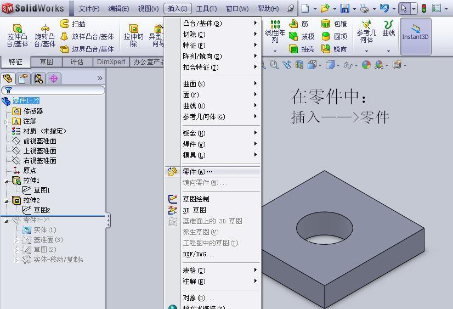Switch to the 评估 evaluate tab
Viewport: 453px width, 309px height.
pyautogui.click(x=77, y=62)
